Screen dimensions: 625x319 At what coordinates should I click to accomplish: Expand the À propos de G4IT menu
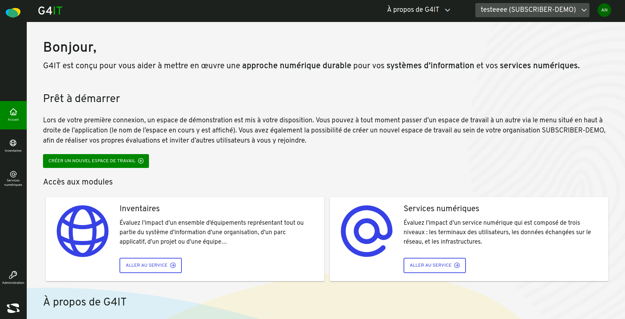click(419, 10)
